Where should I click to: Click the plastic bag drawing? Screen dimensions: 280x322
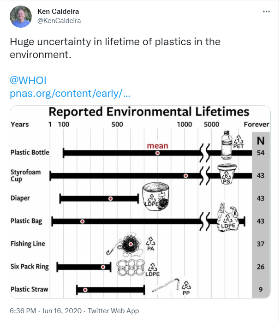coord(228,217)
